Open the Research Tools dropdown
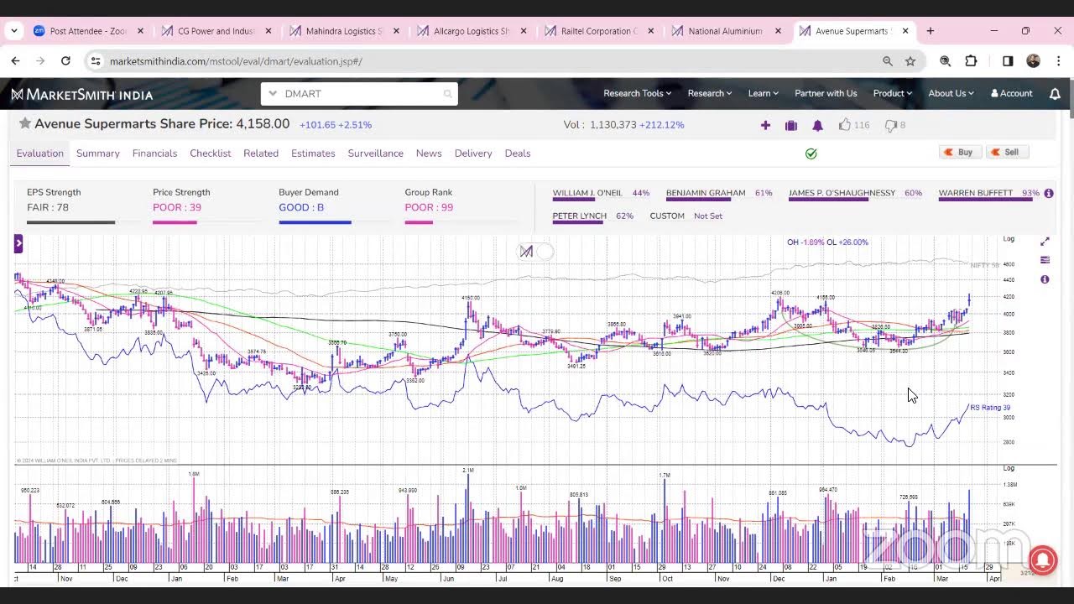The image size is (1074, 604). 638,94
